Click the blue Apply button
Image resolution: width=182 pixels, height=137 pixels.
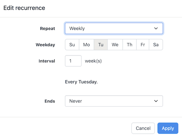coord(168,128)
